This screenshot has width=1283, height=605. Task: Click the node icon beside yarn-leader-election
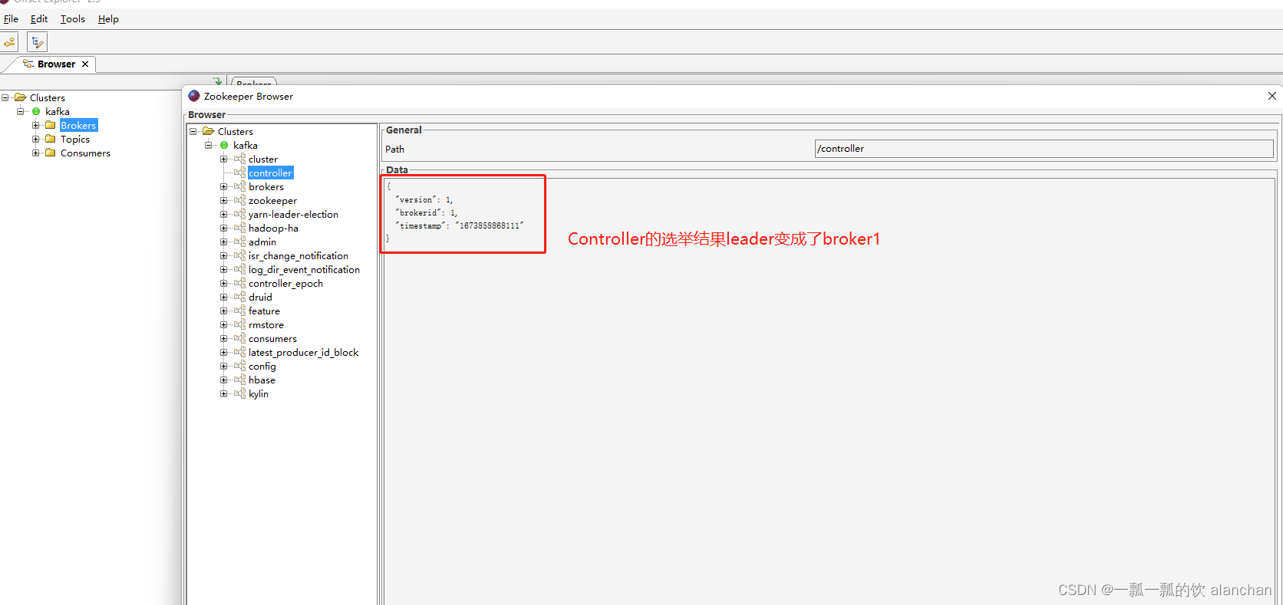point(239,214)
